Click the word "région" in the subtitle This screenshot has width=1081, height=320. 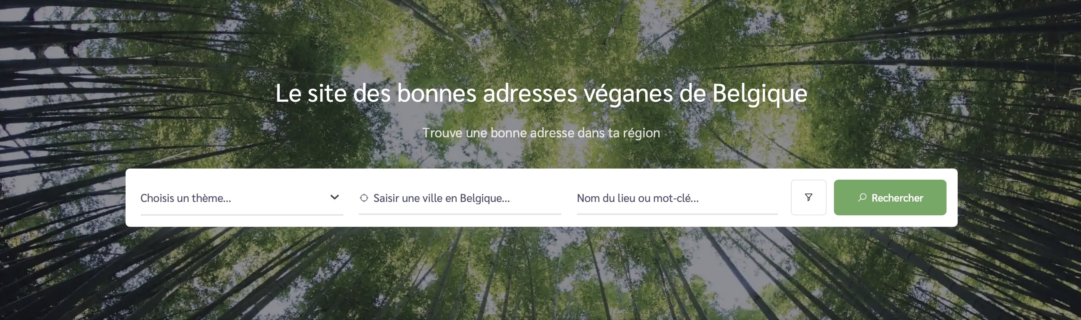tap(641, 133)
